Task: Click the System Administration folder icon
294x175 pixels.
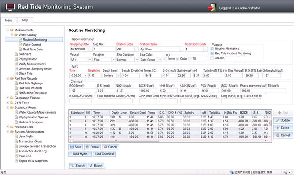Action: pyautogui.click(x=12, y=132)
